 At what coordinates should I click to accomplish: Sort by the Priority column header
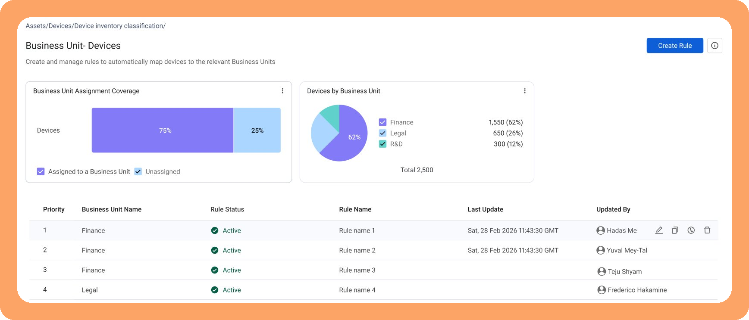[54, 209]
